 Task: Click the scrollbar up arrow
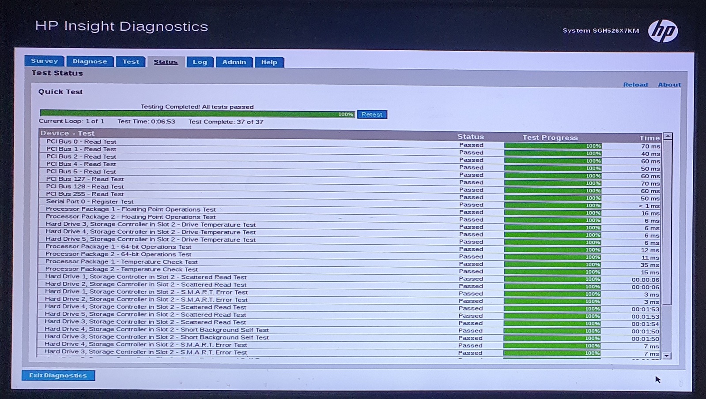click(668, 136)
